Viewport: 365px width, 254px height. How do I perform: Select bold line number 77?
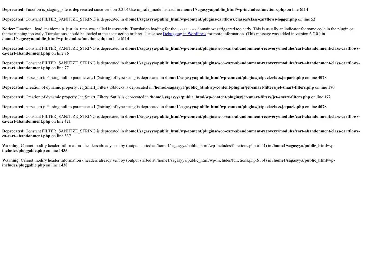(67, 68)
